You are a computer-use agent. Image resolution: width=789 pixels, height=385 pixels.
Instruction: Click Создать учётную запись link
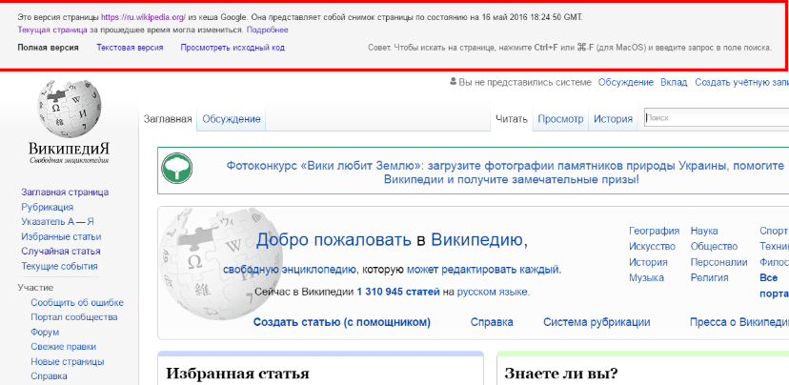pos(741,82)
